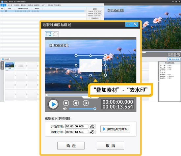Select the first video thumbnail in the timeline

coord(10,65)
